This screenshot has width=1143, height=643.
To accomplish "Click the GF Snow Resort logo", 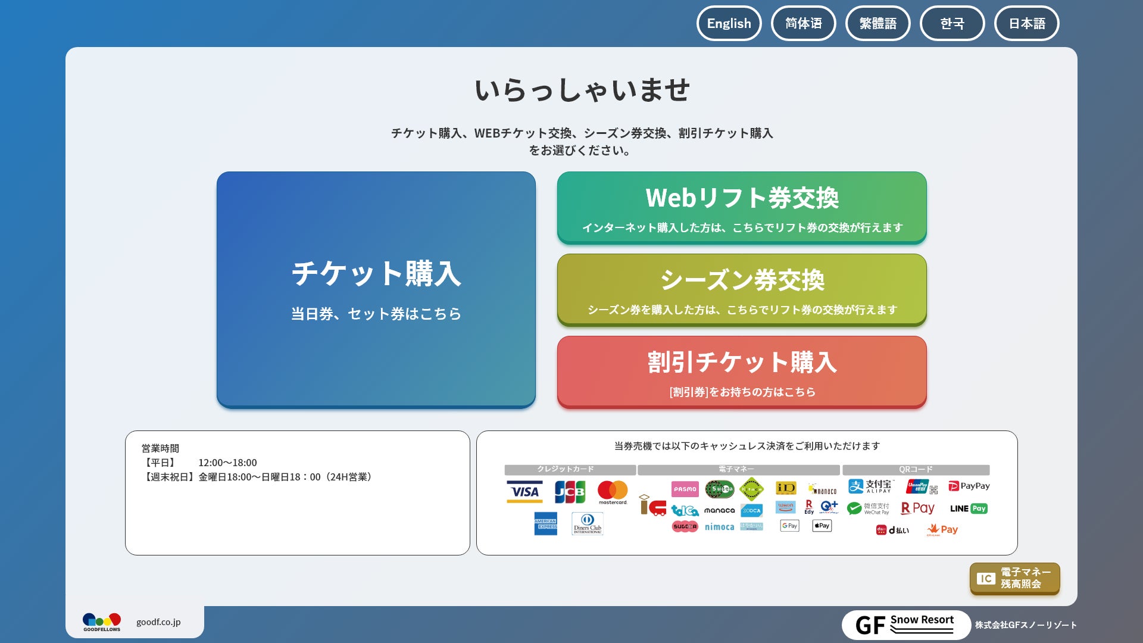I will pyautogui.click(x=905, y=625).
